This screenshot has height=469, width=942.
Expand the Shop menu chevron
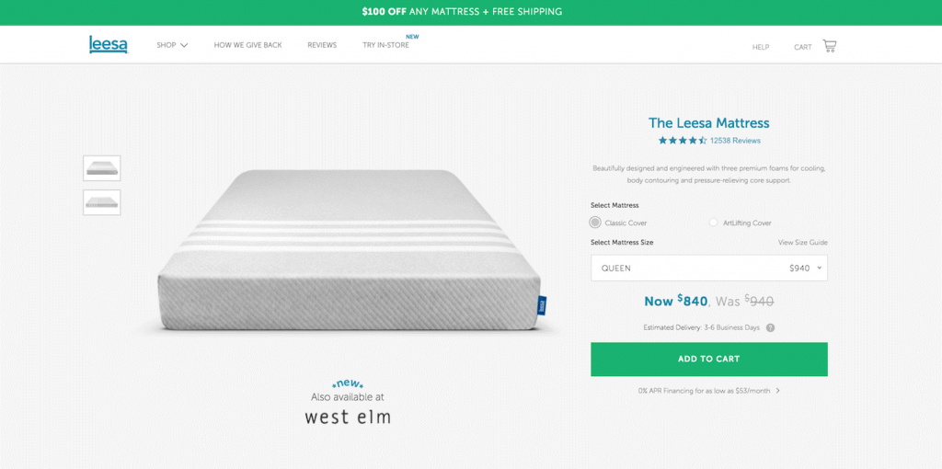[184, 45]
